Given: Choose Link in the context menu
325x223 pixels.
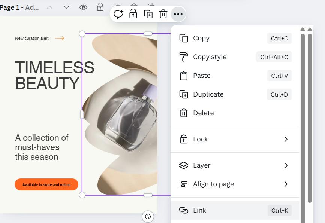Looking at the screenshot, I should tap(199, 210).
